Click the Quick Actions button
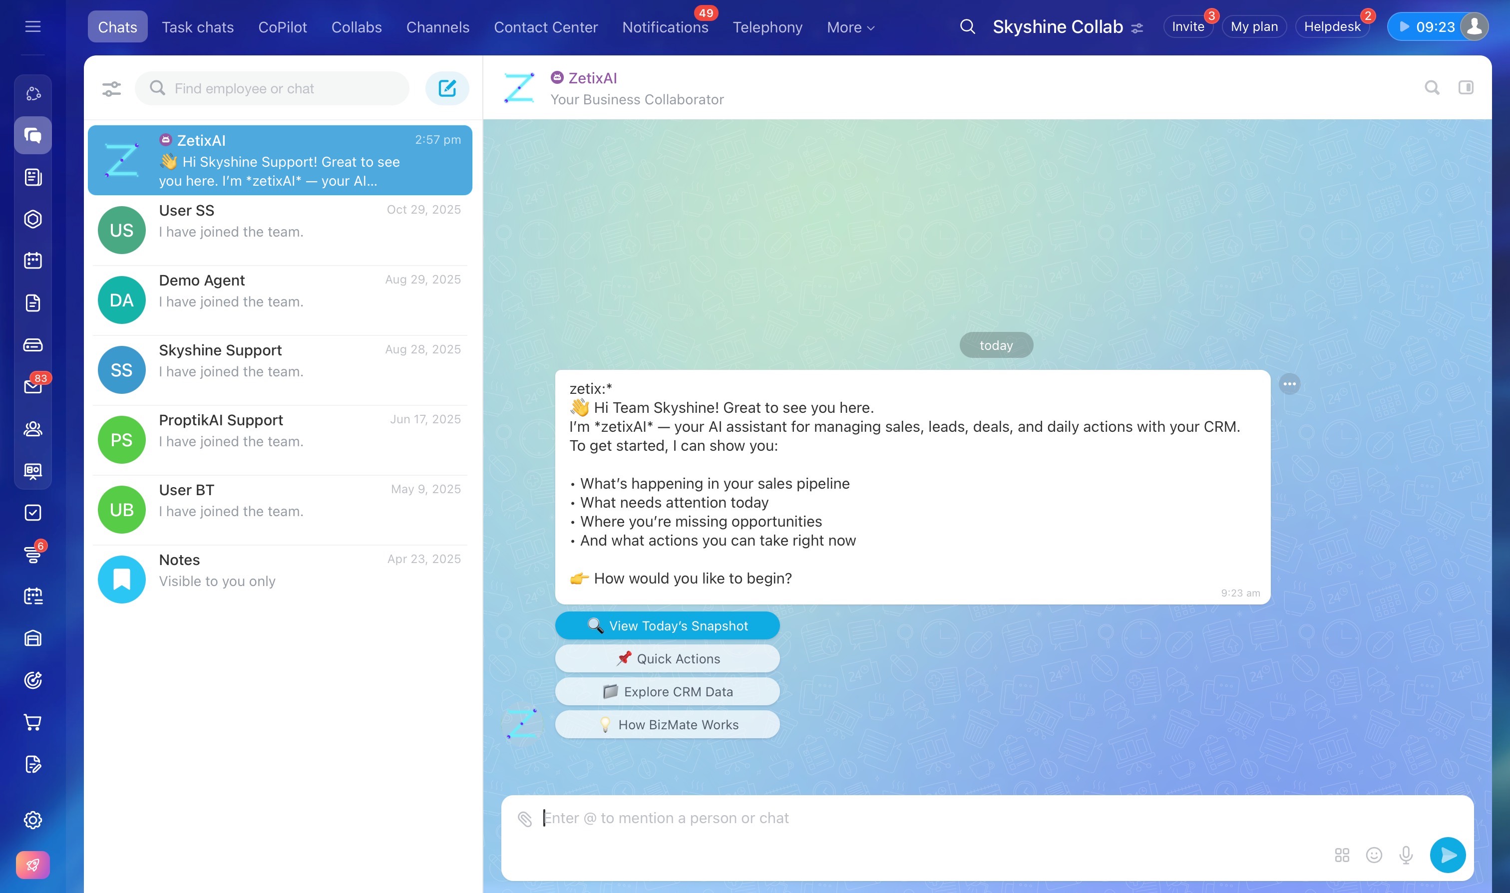 [x=667, y=659]
